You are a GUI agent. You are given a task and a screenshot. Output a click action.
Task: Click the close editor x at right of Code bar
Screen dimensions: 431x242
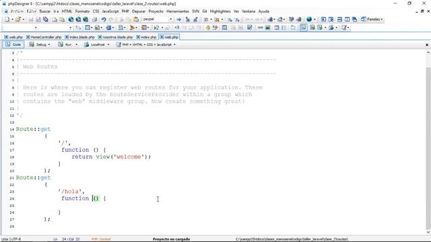coord(427,45)
